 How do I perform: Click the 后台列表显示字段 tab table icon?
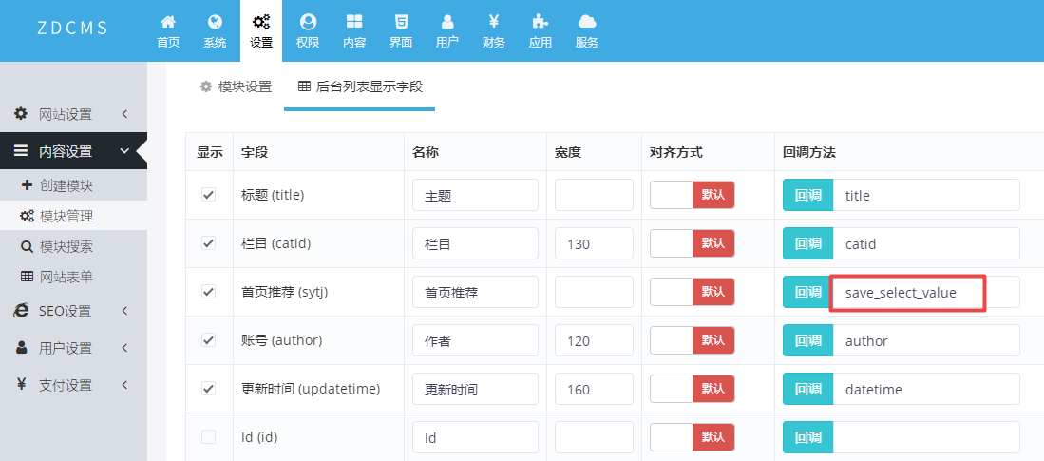coord(304,86)
